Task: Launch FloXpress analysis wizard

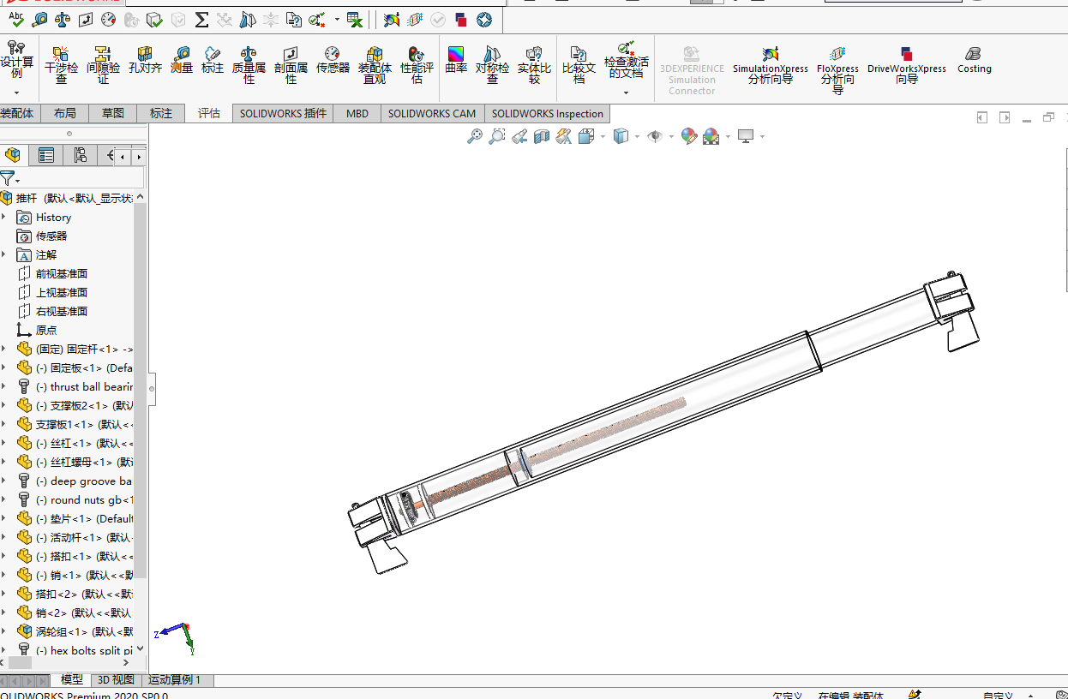Action: (837, 70)
